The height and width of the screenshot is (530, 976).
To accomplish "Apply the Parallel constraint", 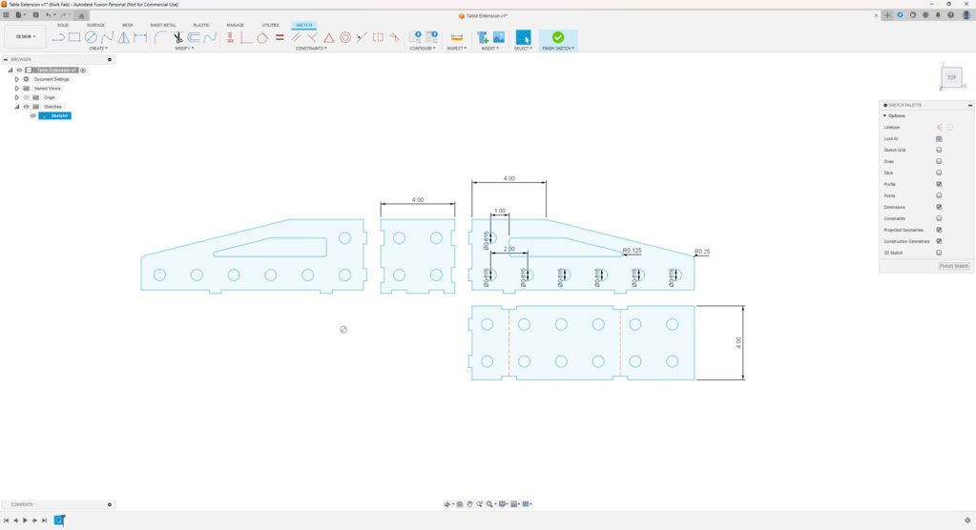I will 297,38.
